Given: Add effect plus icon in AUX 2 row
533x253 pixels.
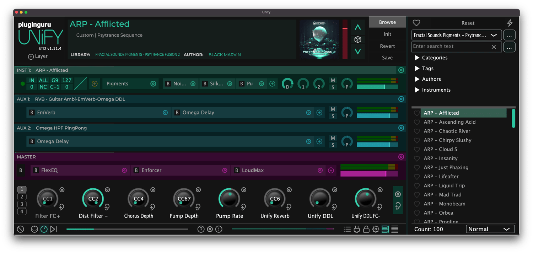Looking at the screenshot, I should (319, 141).
